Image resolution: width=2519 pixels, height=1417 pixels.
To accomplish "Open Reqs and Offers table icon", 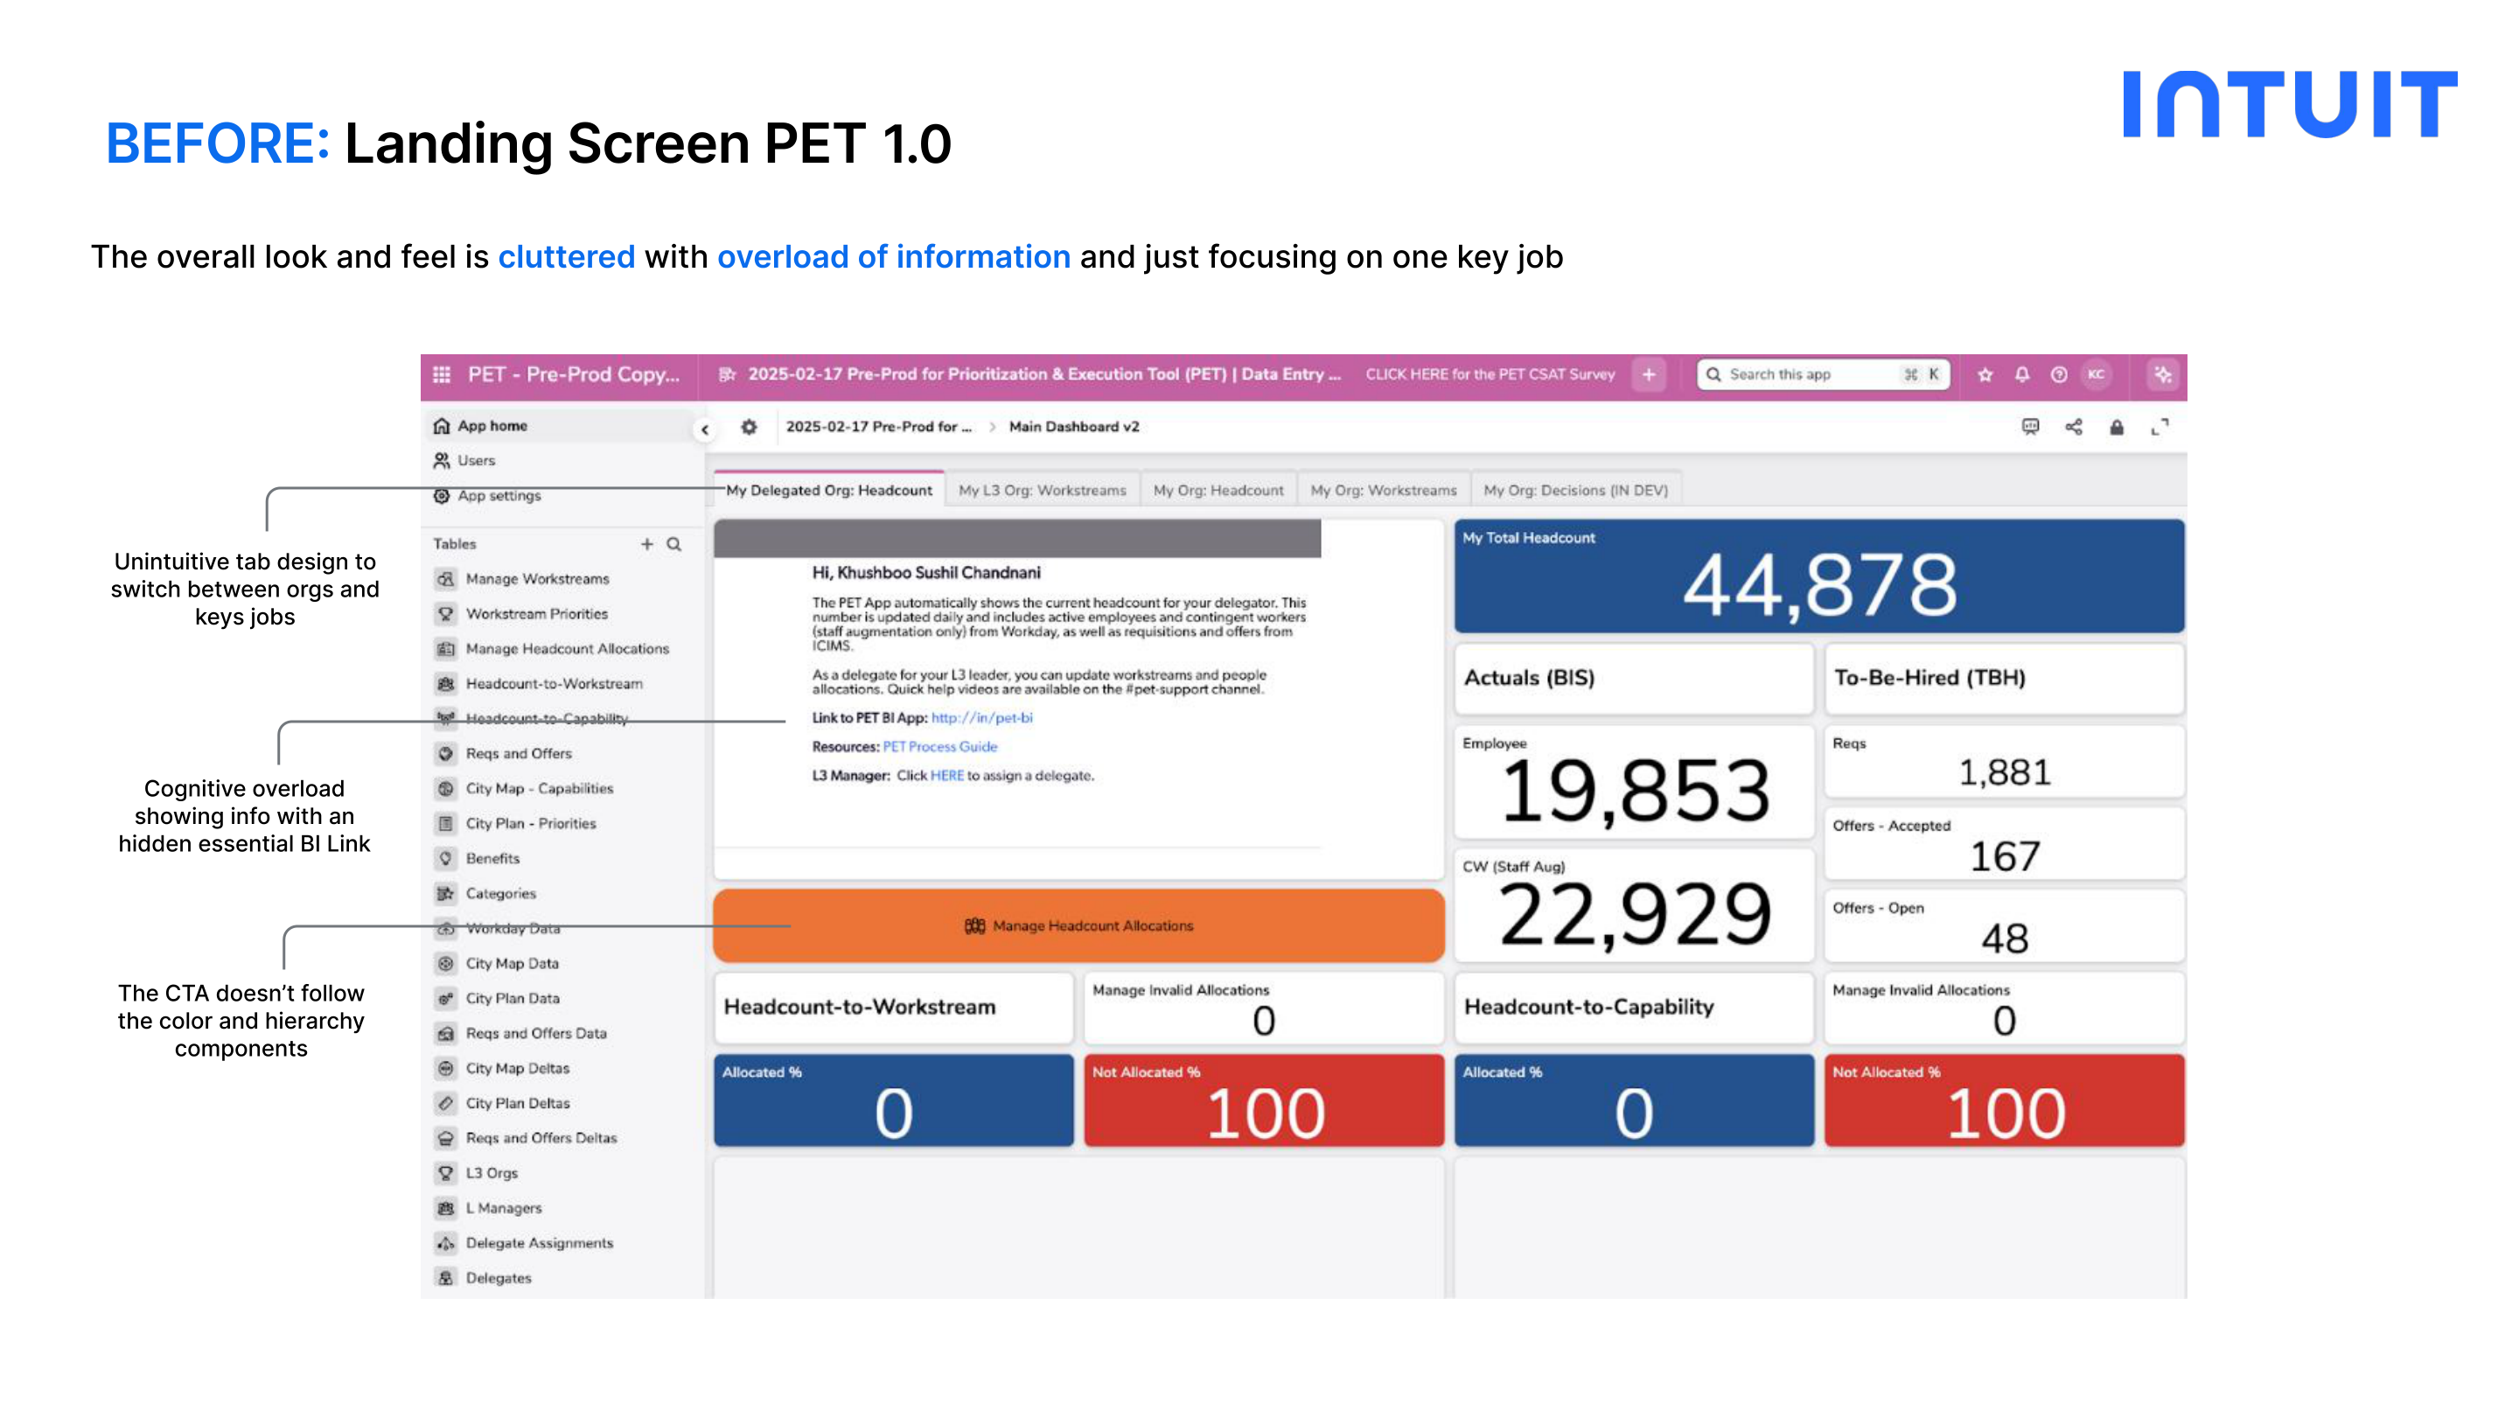I will tap(446, 754).
